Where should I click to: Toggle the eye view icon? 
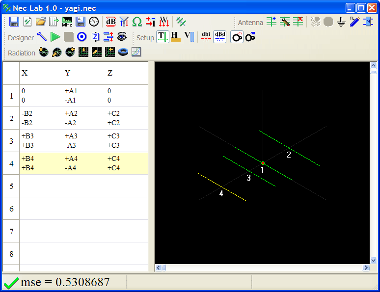[122, 37]
